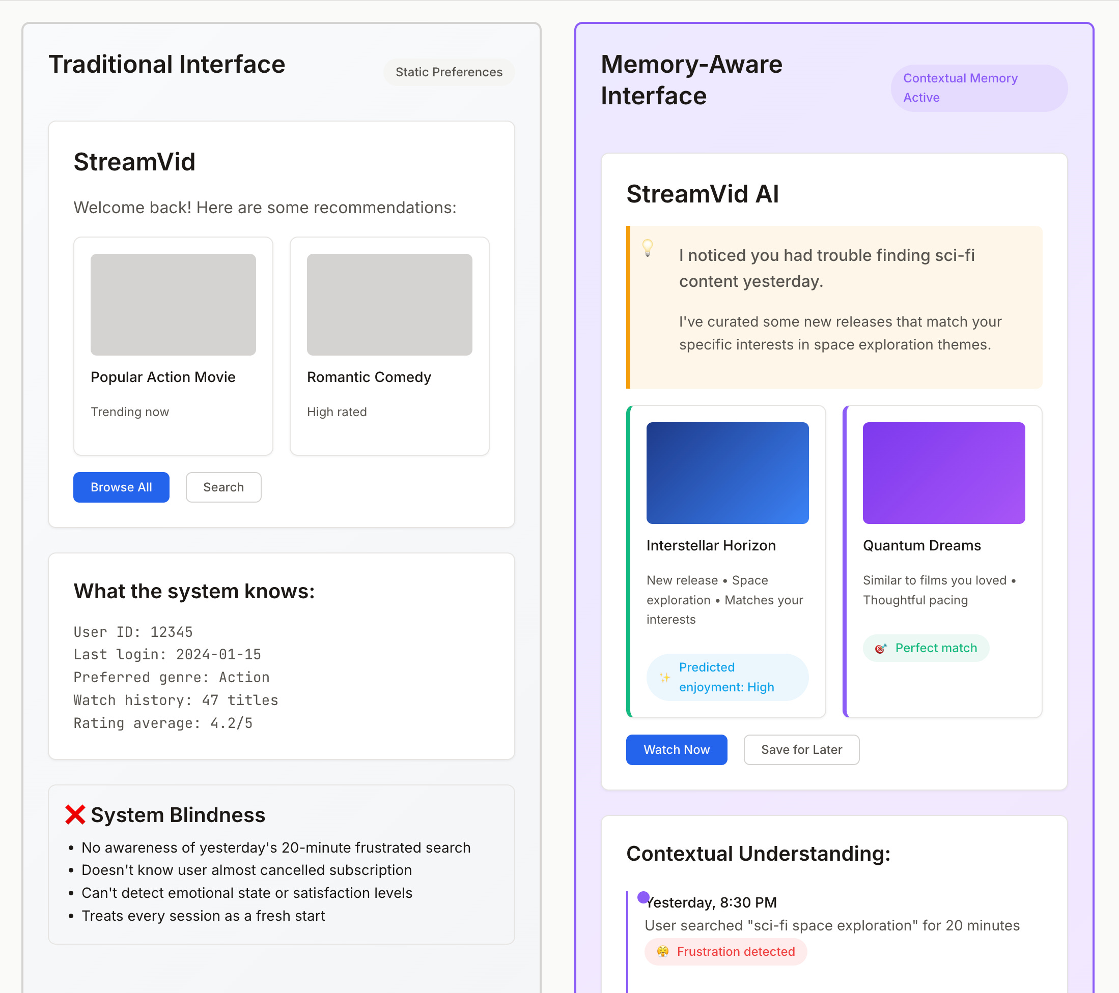The height and width of the screenshot is (993, 1119).
Task: Click the target icon in Perfect match badge
Action: pos(880,648)
